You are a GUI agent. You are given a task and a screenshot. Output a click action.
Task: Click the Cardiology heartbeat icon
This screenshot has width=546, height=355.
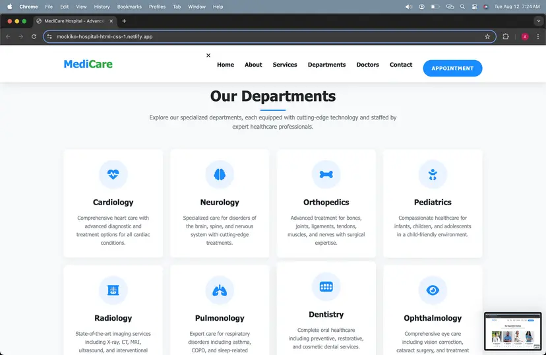(x=113, y=175)
